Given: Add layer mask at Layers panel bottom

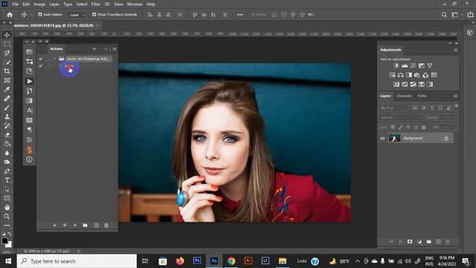Looking at the screenshot, I should pyautogui.click(x=410, y=242).
